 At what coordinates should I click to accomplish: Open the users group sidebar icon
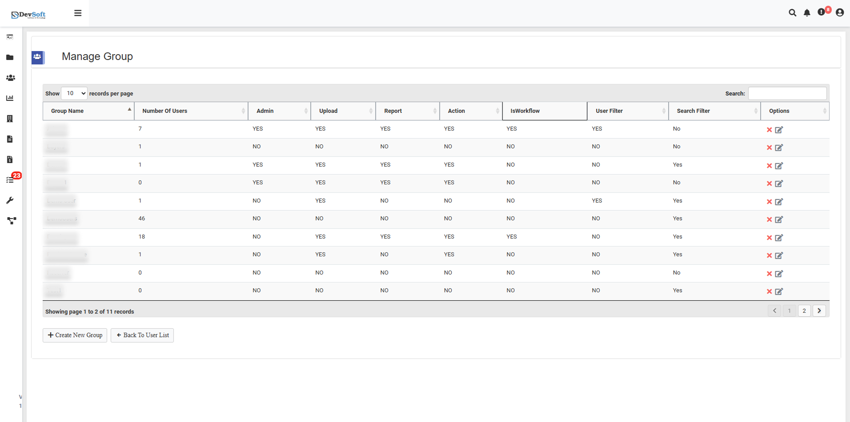[x=11, y=78]
